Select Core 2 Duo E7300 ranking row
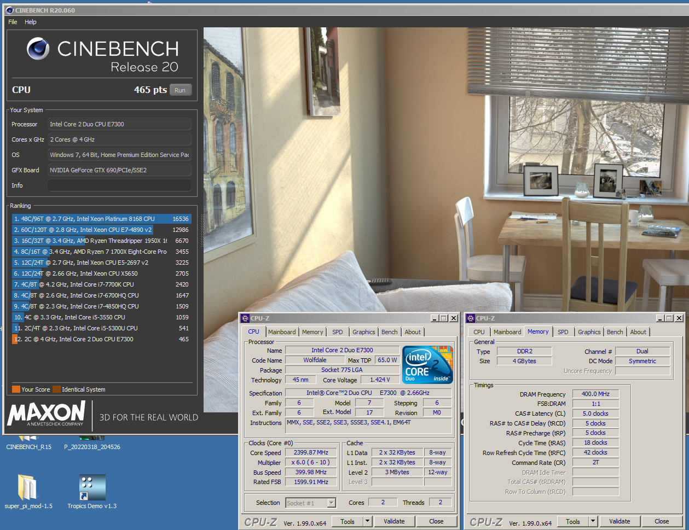The height and width of the screenshot is (530, 689). point(102,339)
